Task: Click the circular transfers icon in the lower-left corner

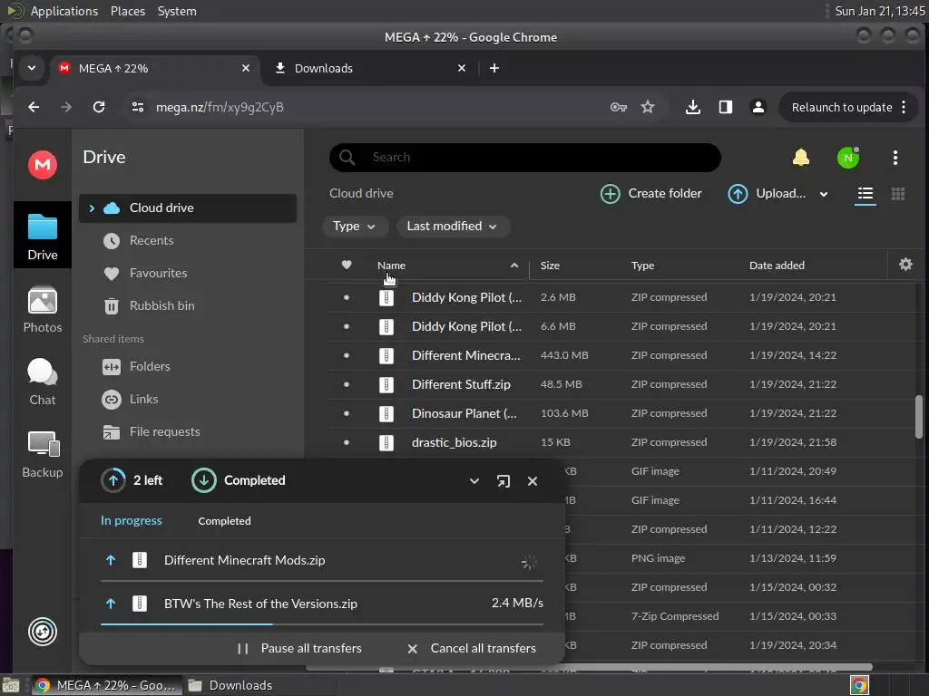Action: tap(43, 632)
